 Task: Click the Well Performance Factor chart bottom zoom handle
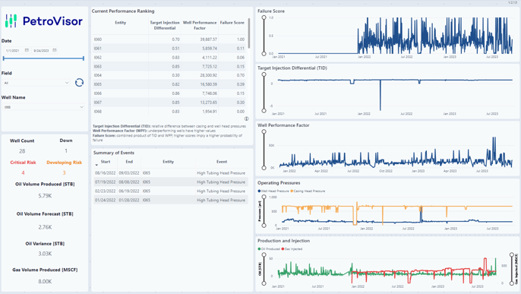264,168
